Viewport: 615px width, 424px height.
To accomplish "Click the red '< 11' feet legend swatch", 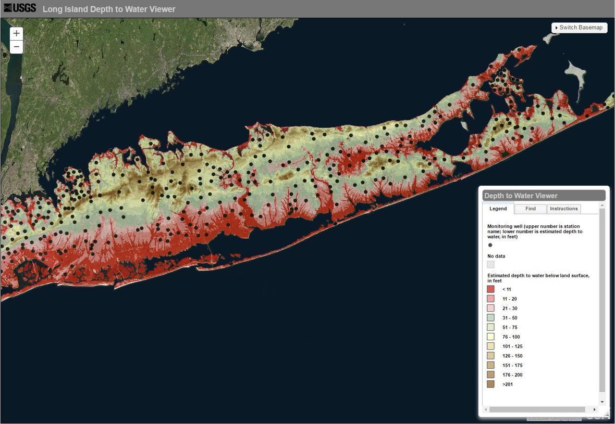I will click(490, 289).
